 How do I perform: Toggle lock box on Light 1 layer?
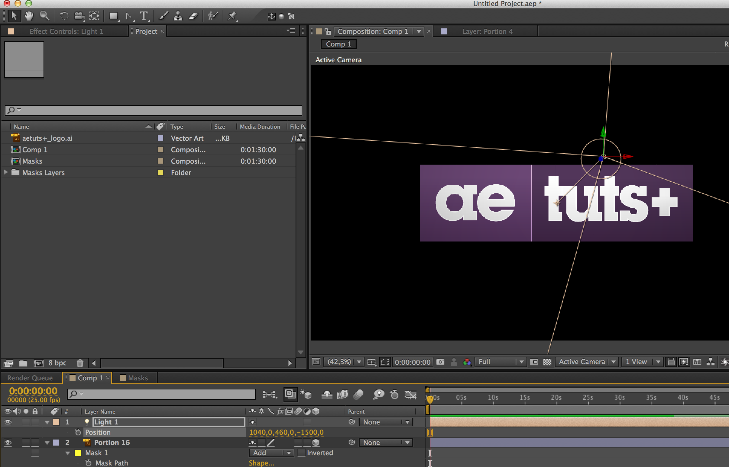tap(35, 422)
